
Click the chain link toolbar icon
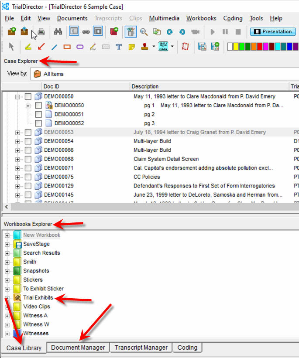[x=86, y=32]
